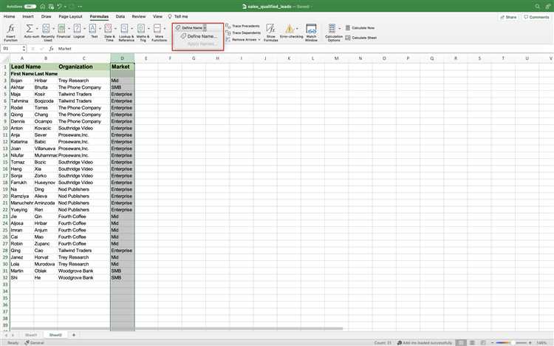Image resolution: width=554 pixels, height=346 pixels.
Task: Open the Insert ribbon tab
Action: [28, 16]
